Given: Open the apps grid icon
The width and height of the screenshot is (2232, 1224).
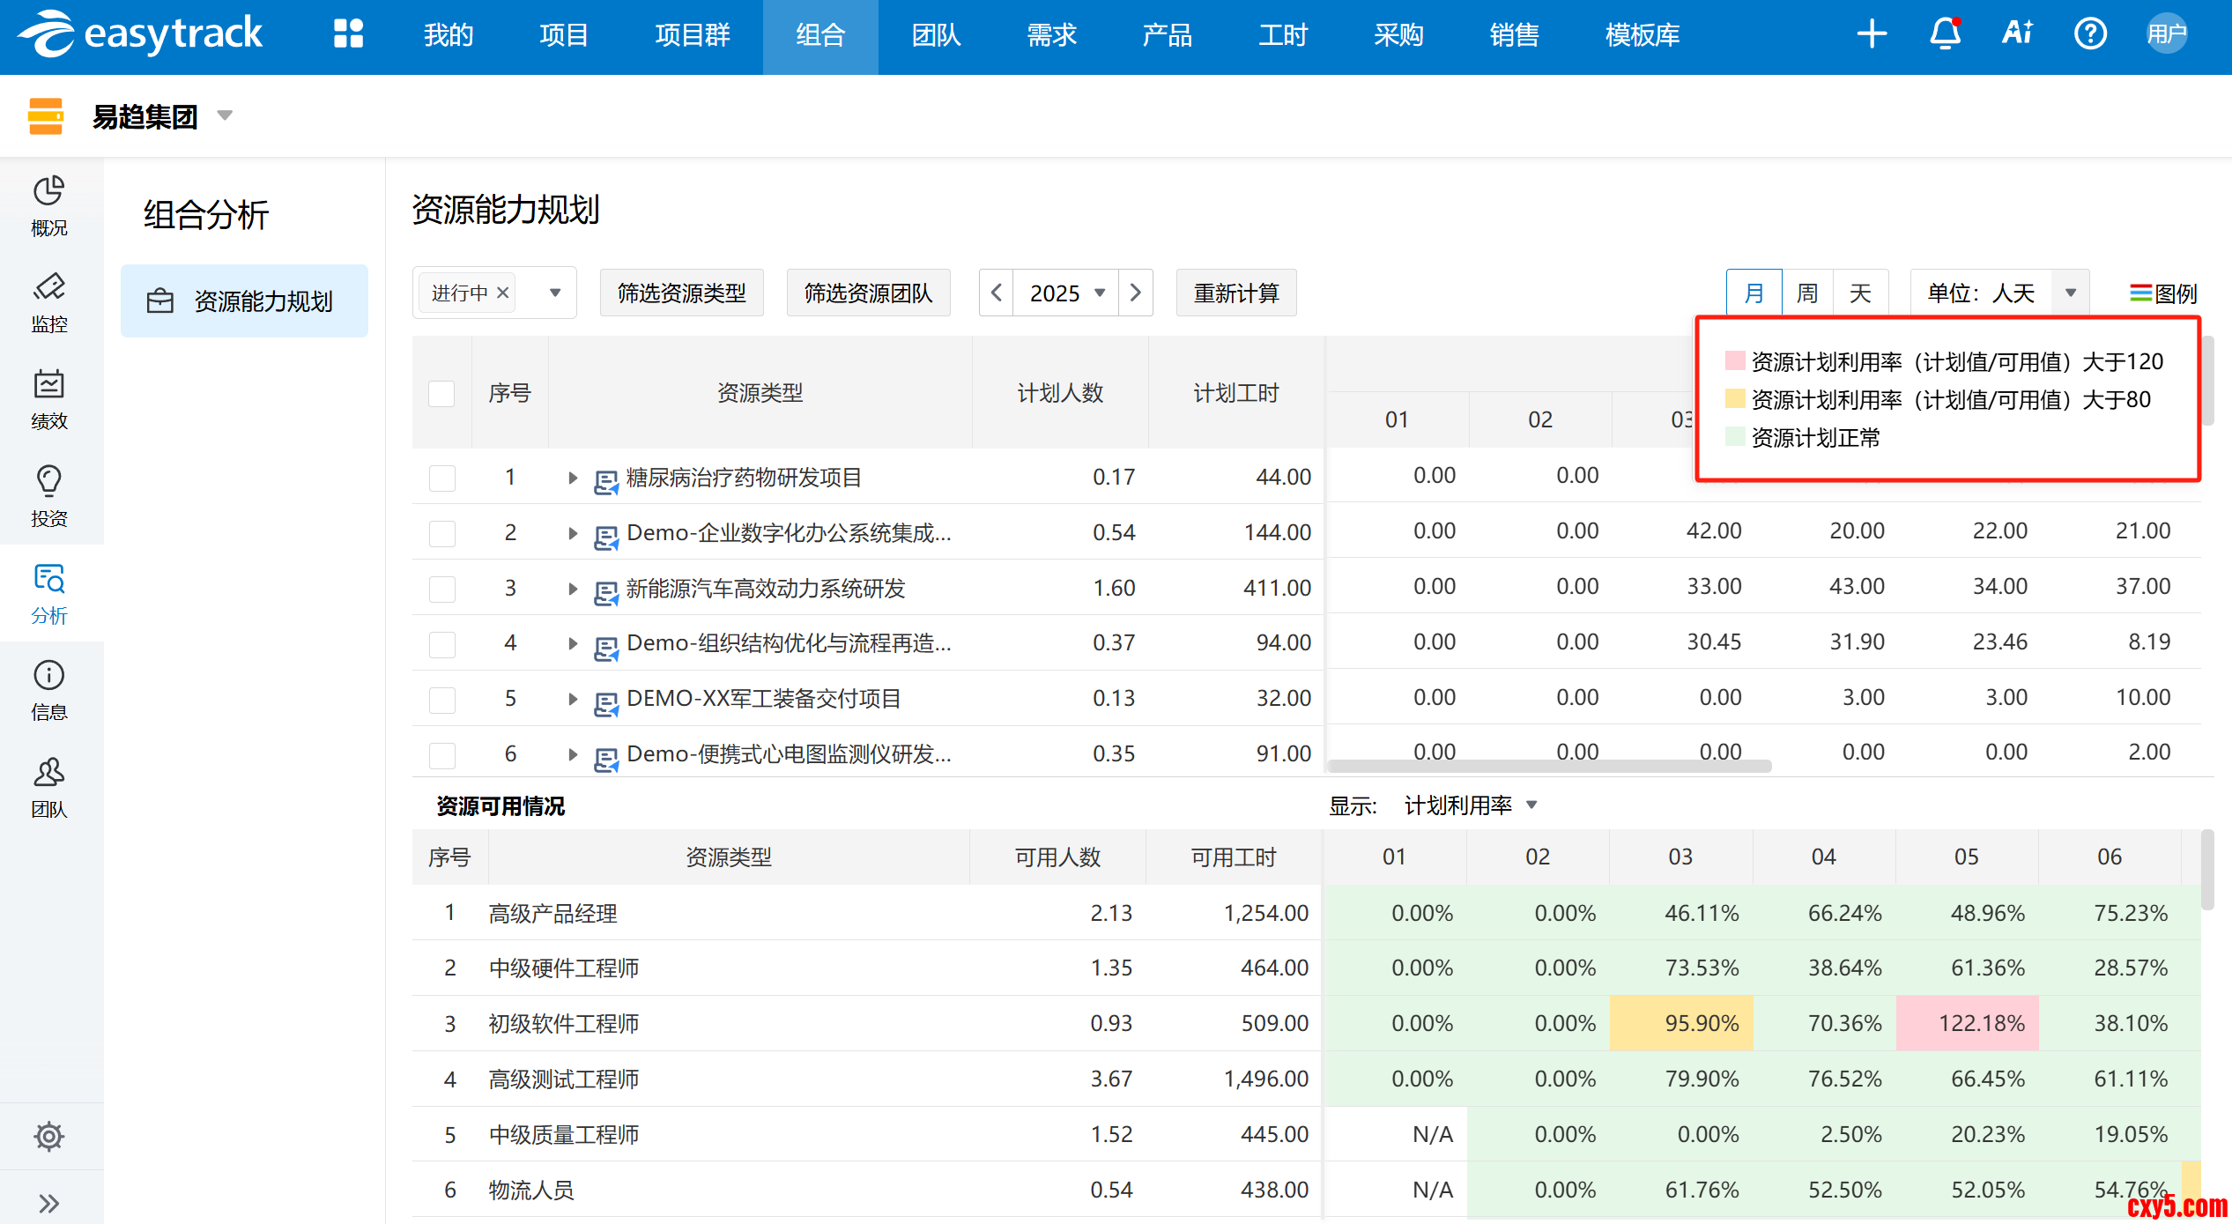Looking at the screenshot, I should [348, 34].
